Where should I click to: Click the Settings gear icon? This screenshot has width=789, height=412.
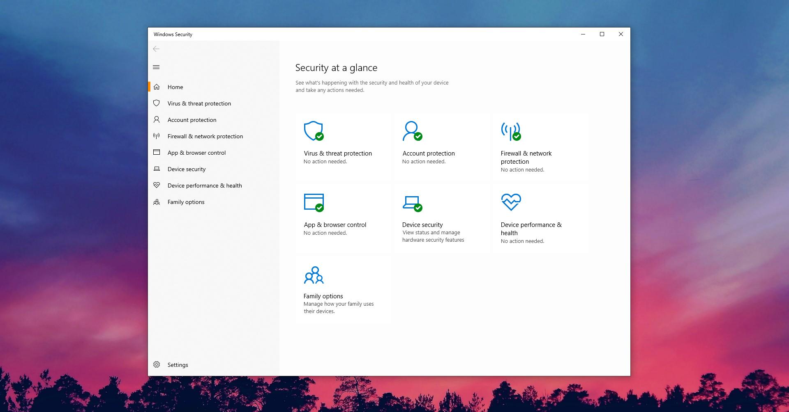coord(157,364)
